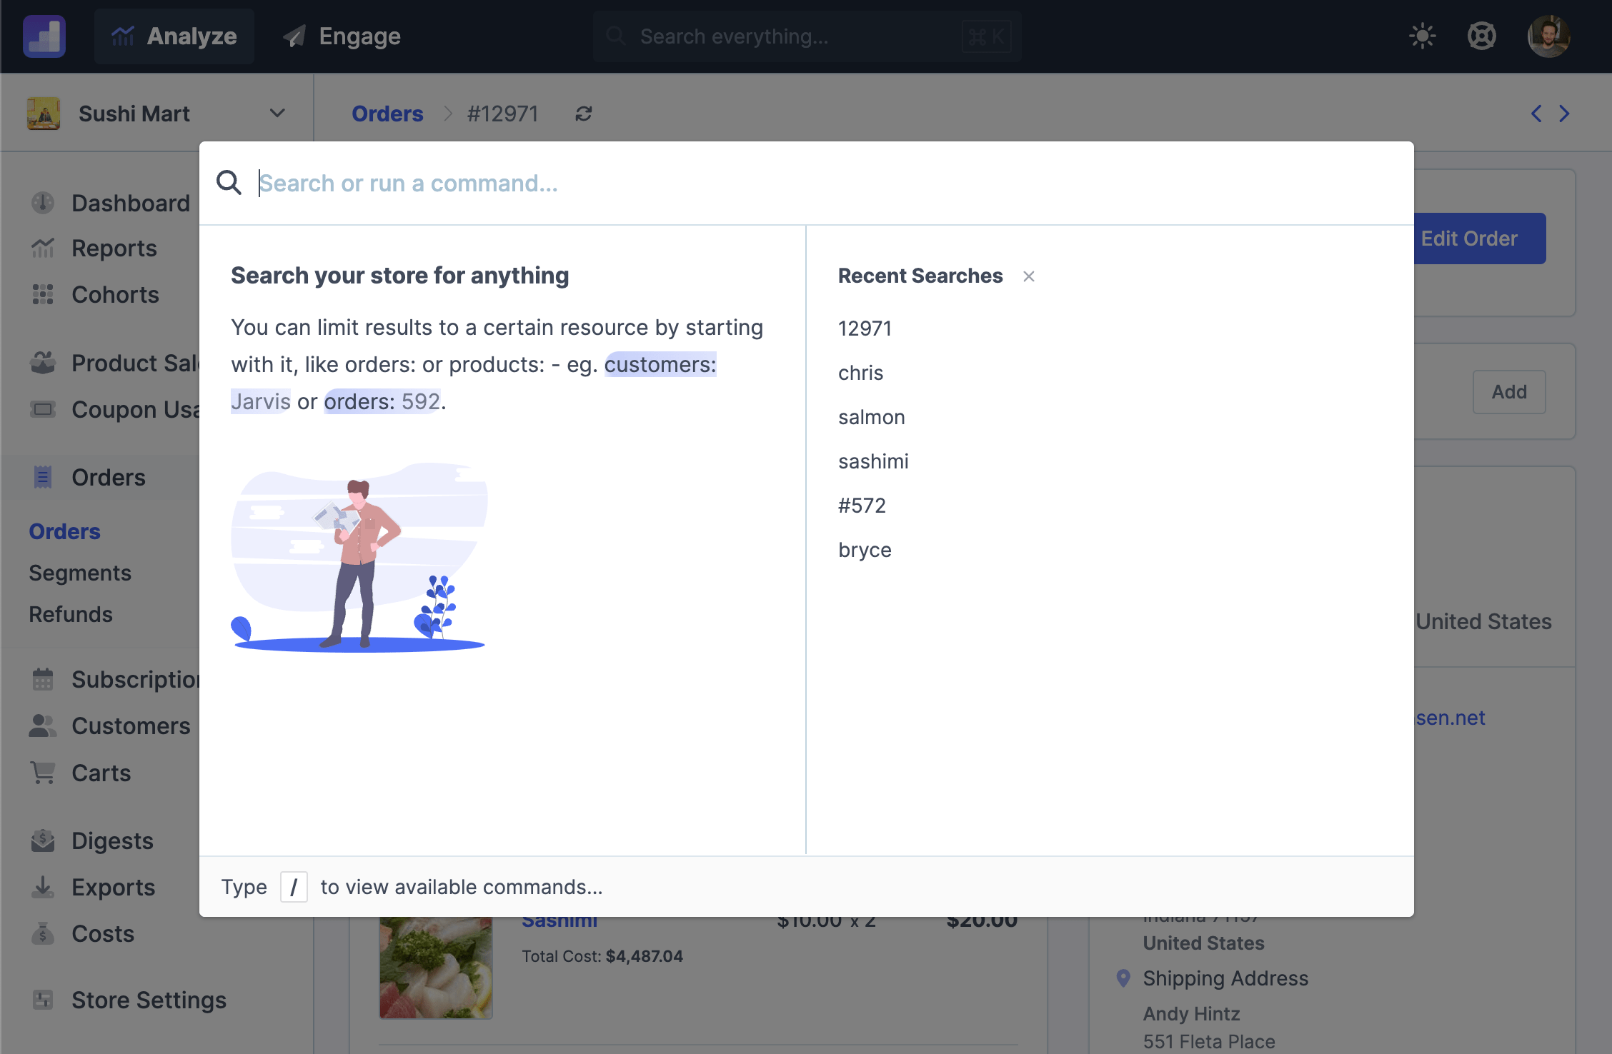Open Dashboard from the sidebar
This screenshot has width=1612, height=1054.
[130, 203]
